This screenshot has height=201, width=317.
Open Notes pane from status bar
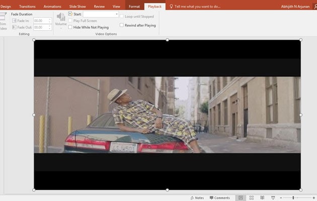point(197,198)
